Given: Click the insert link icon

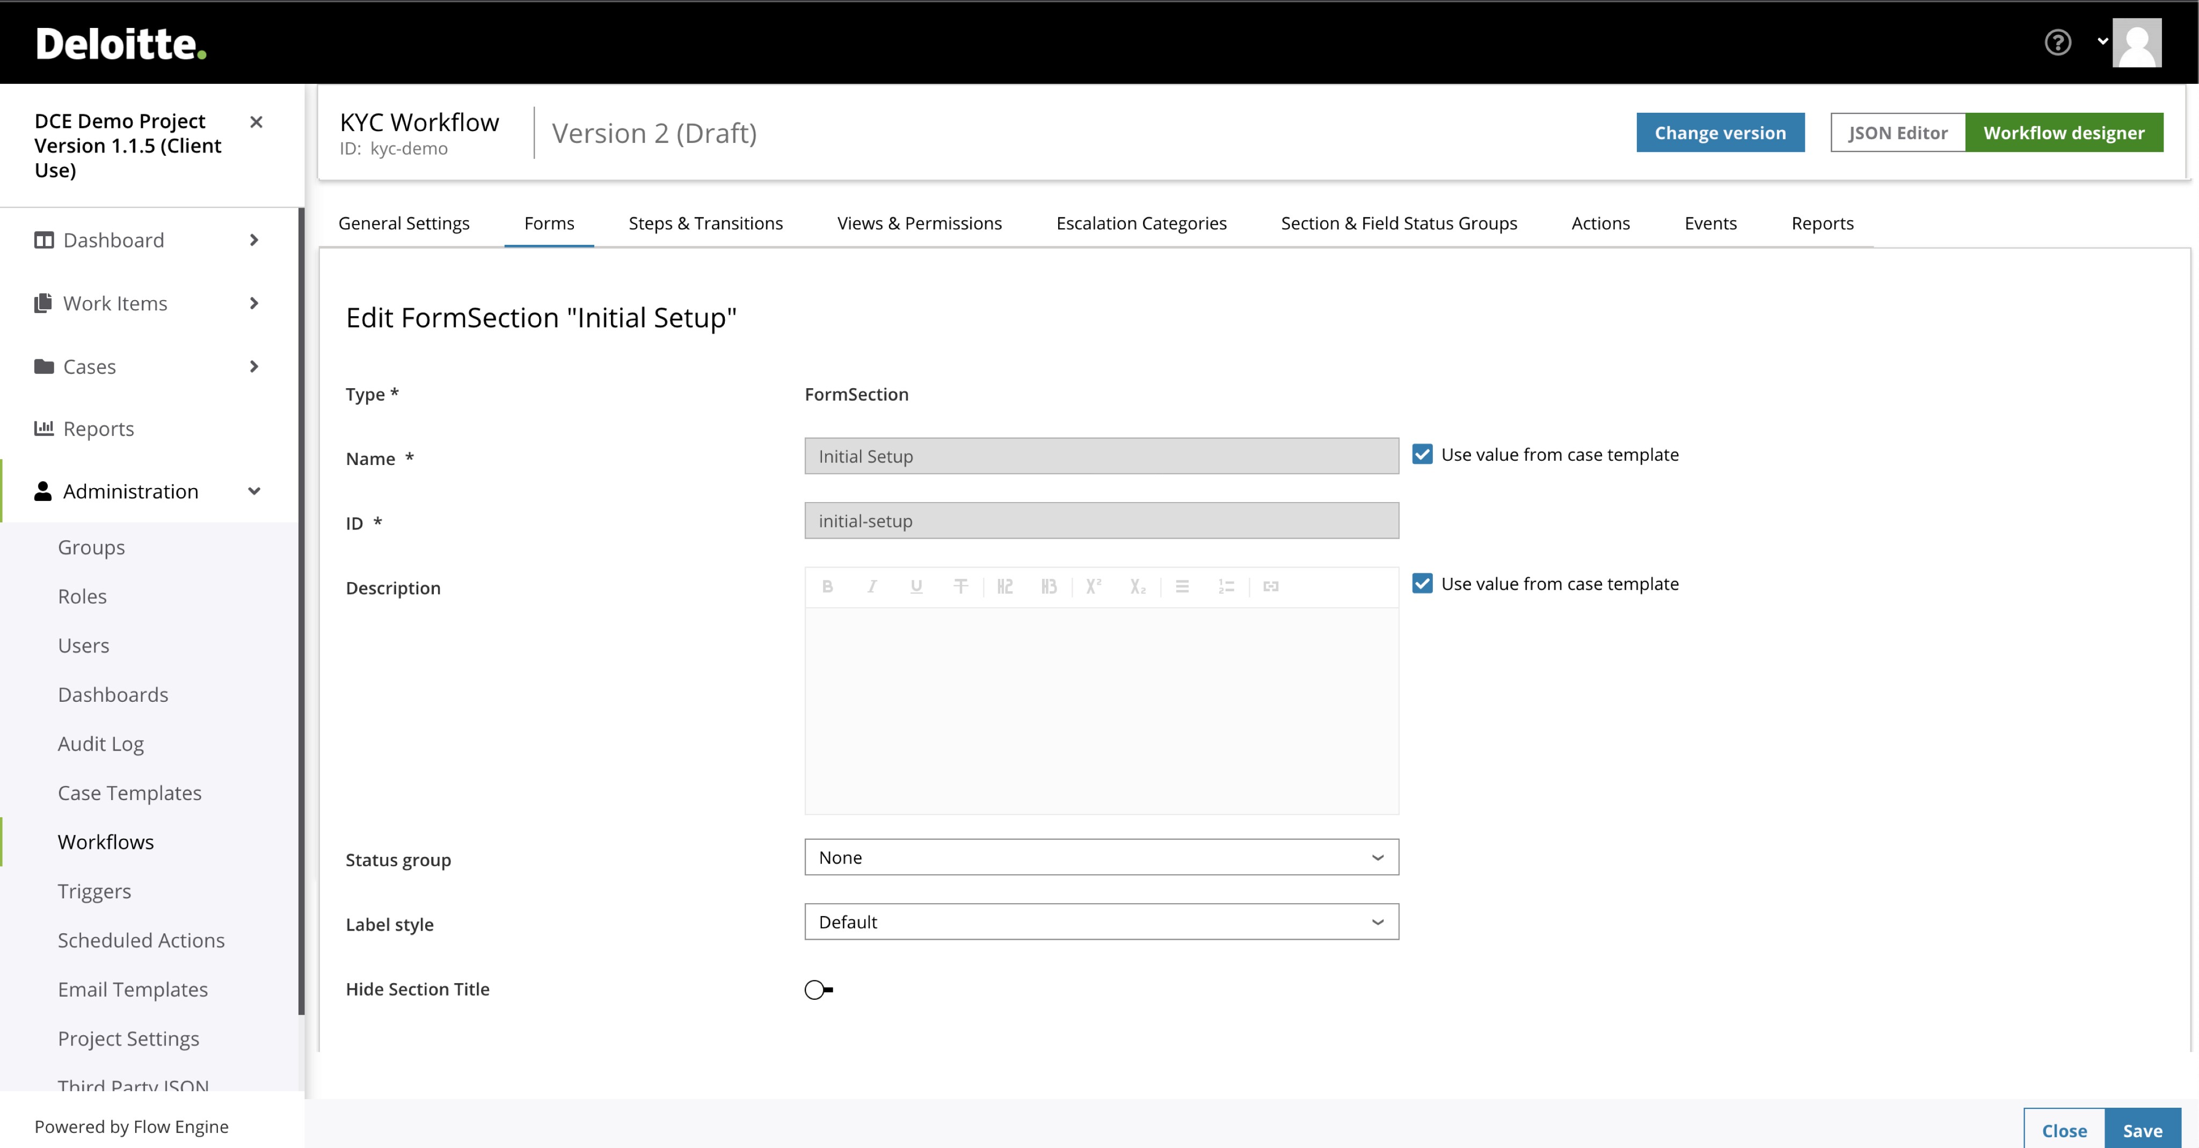Looking at the screenshot, I should coord(1270,586).
